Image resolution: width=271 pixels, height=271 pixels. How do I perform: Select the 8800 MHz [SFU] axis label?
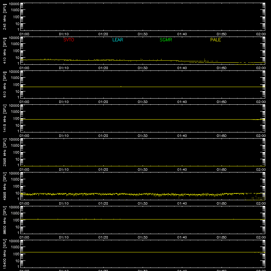(x=4, y=220)
